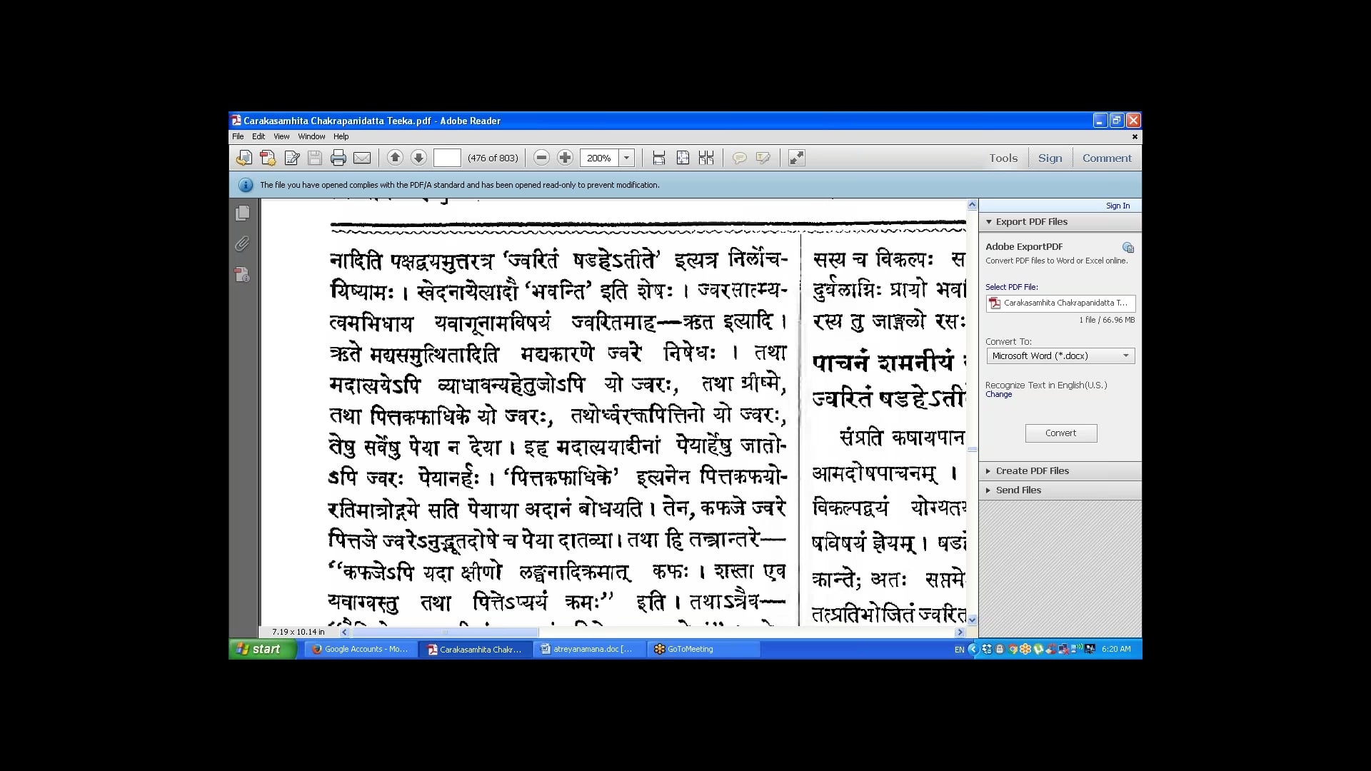This screenshot has width=1371, height=771.
Task: Open page thumbnails sidebar panel
Action: [x=243, y=213]
